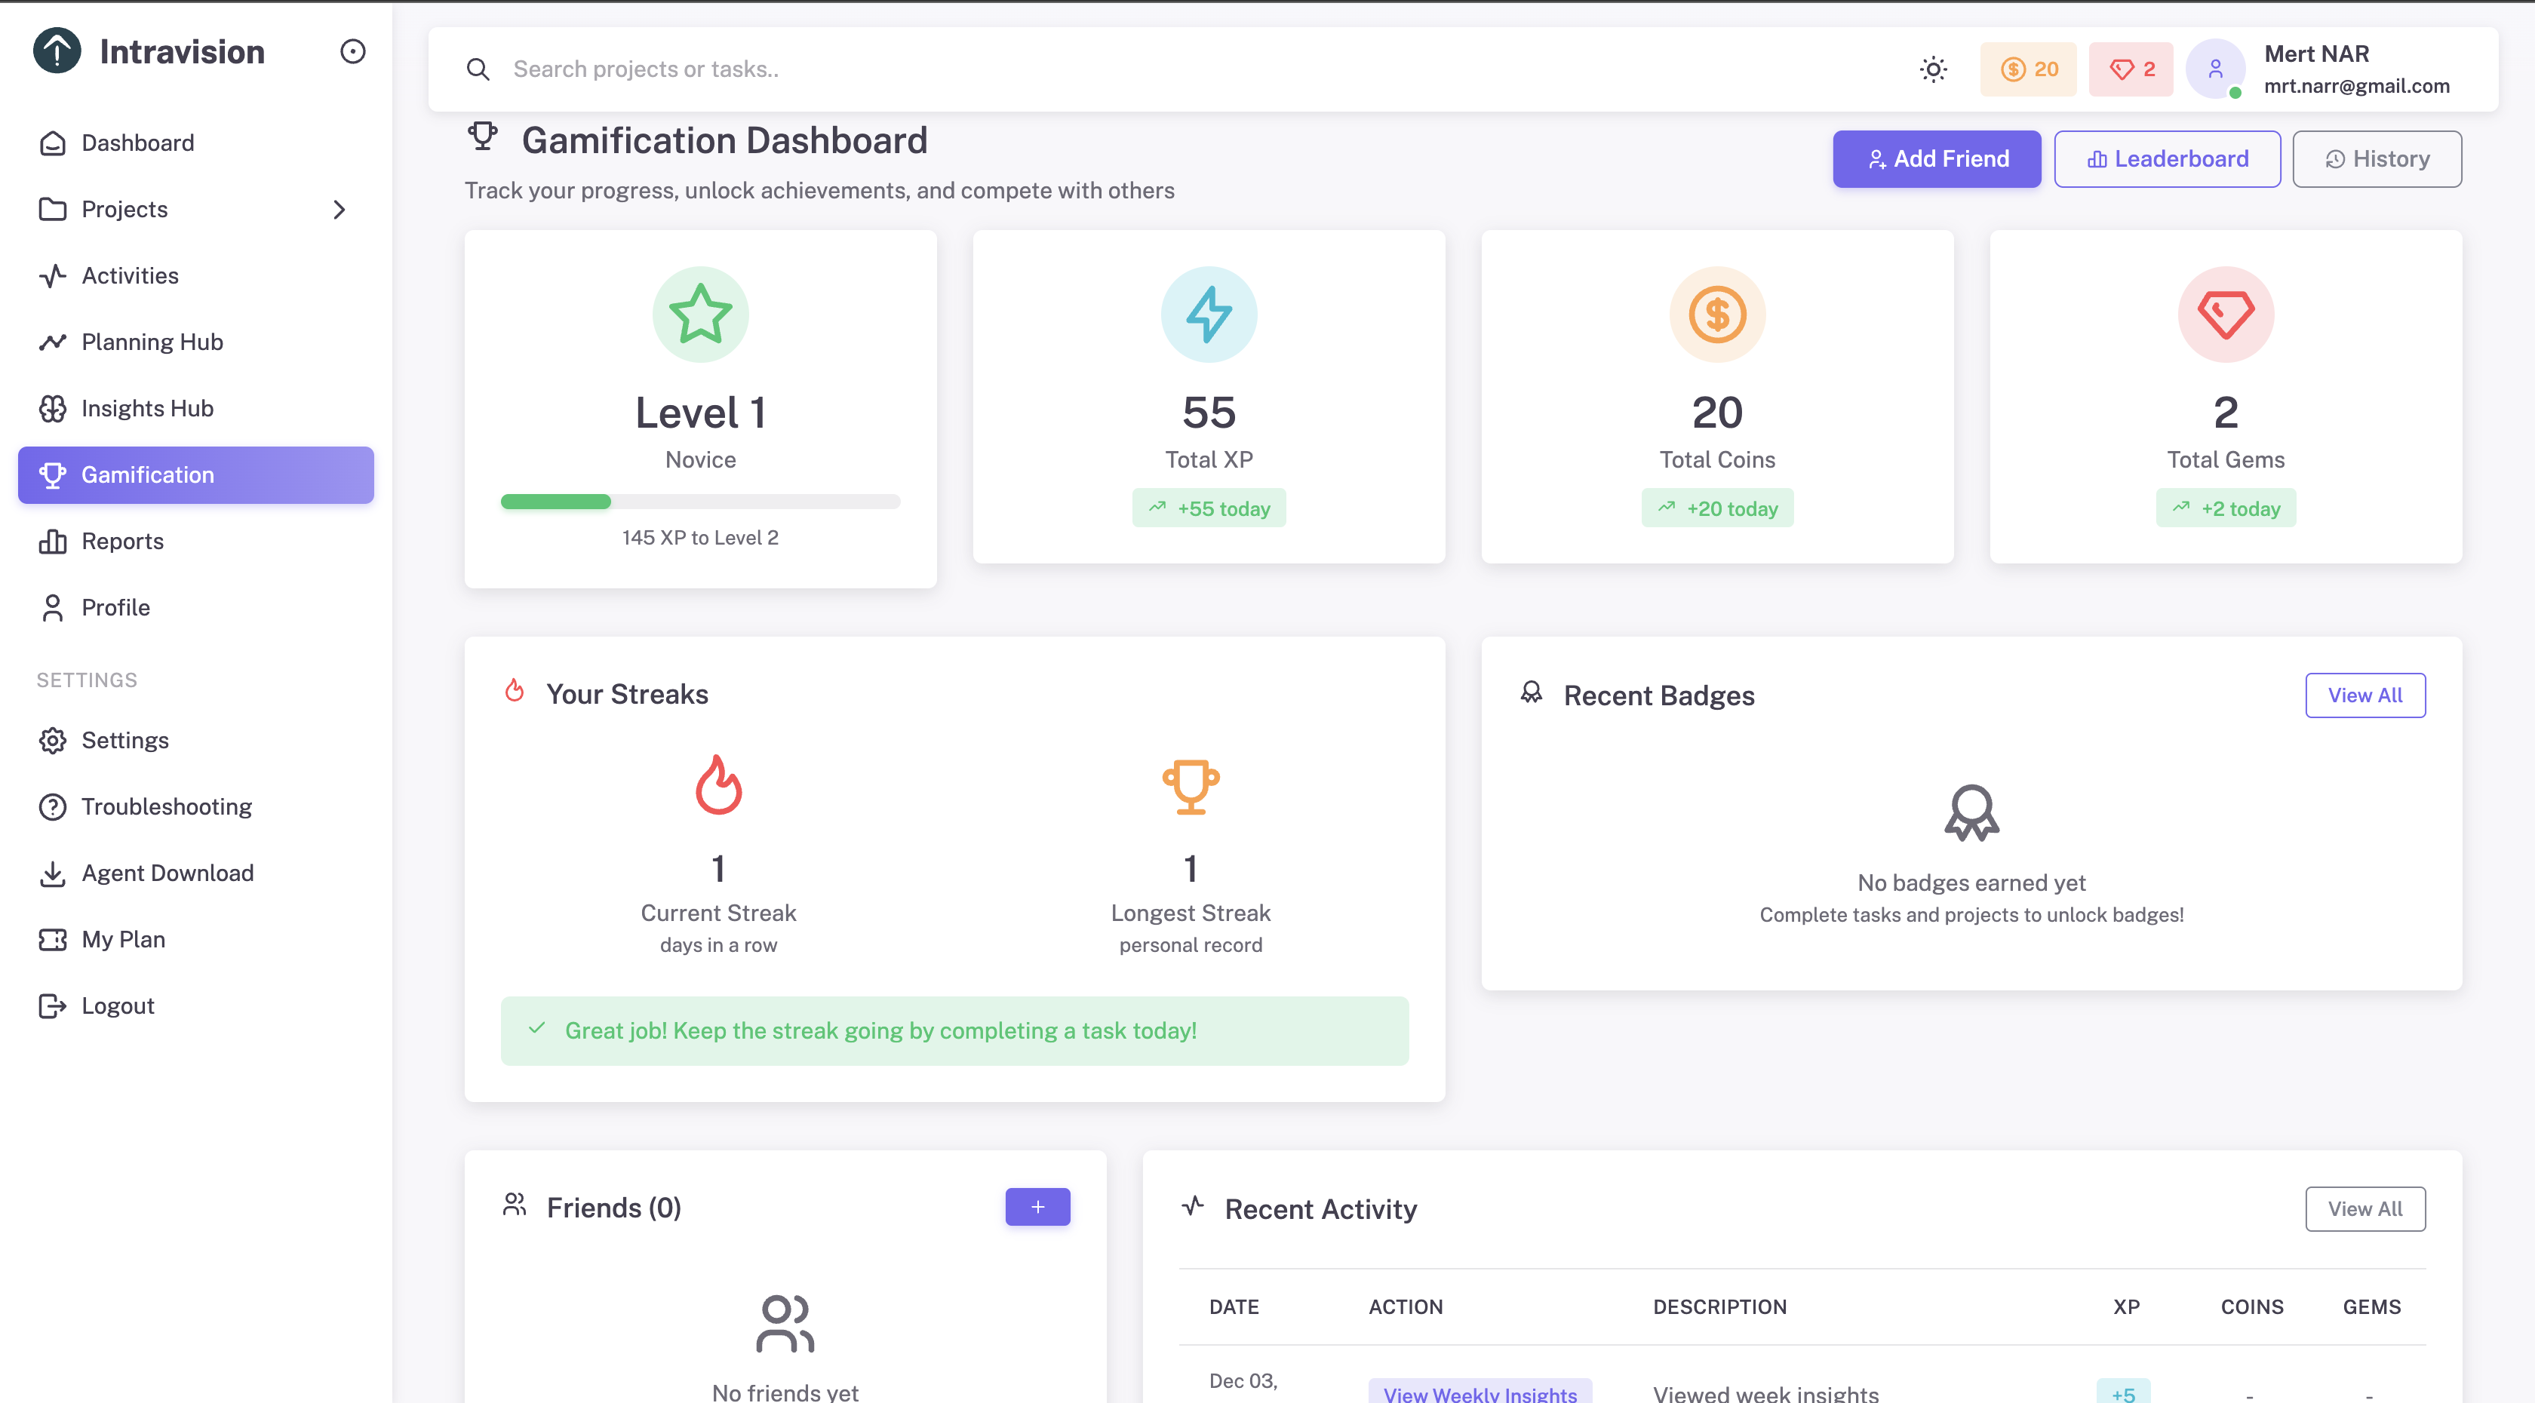
Task: Click the plus button in Friends panel
Action: pos(1037,1206)
